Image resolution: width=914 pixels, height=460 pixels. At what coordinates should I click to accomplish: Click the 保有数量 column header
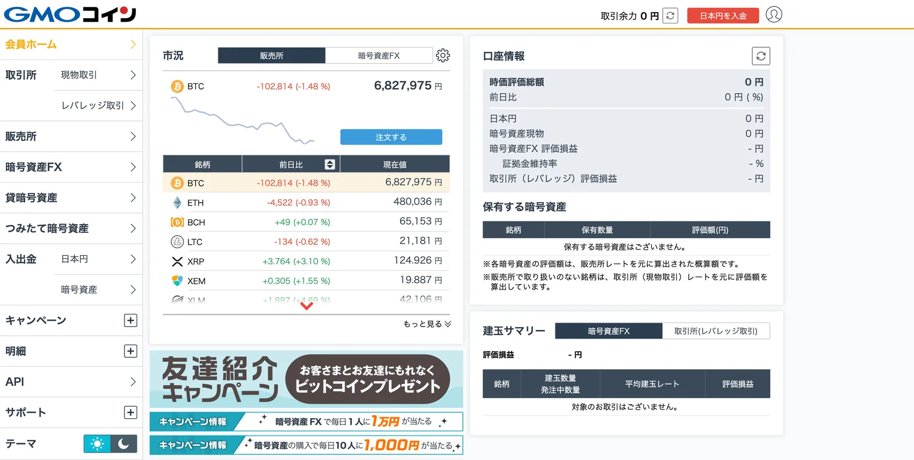pyautogui.click(x=597, y=230)
